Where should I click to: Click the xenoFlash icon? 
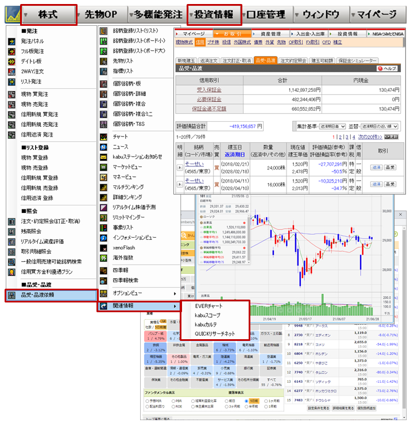(x=103, y=248)
